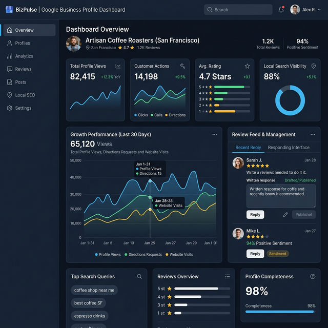Open the Total Profile Views chart icon
Screen dimensions: 328x328
[118, 66]
